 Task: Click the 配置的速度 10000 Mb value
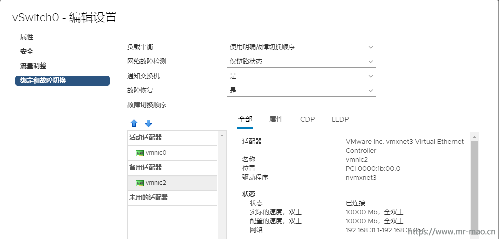click(374, 221)
